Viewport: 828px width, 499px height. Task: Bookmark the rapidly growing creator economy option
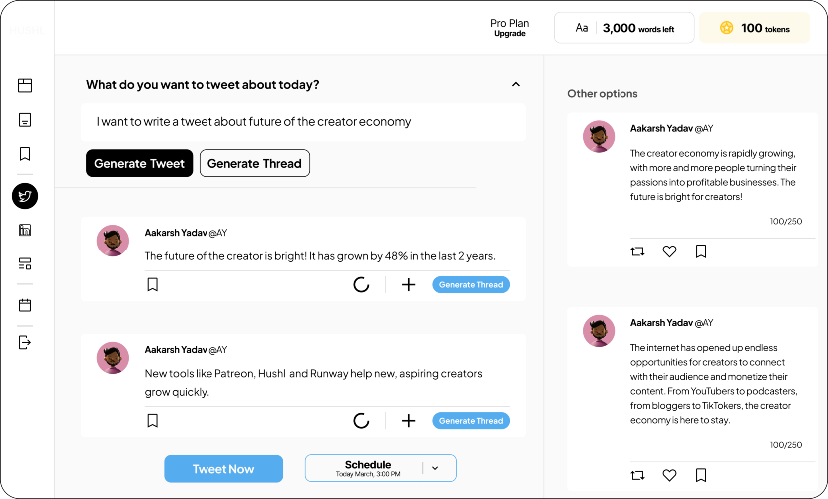(701, 251)
